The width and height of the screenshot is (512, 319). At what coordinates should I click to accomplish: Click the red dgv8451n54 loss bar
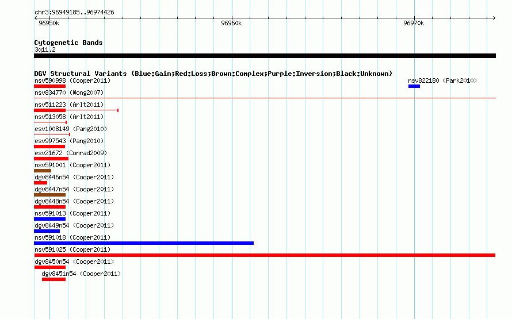click(54, 279)
